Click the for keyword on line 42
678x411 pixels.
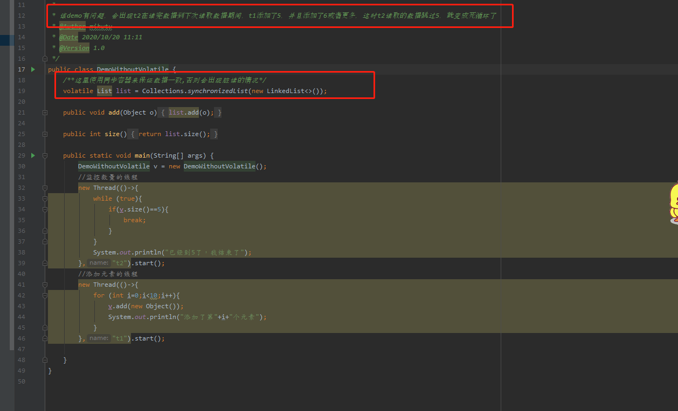pyautogui.click(x=99, y=295)
